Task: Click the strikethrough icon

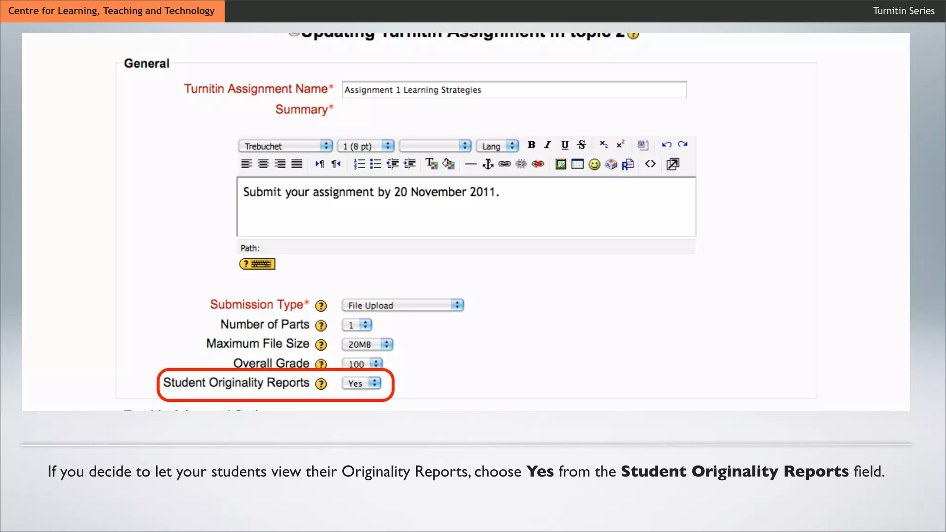Action: tap(582, 145)
